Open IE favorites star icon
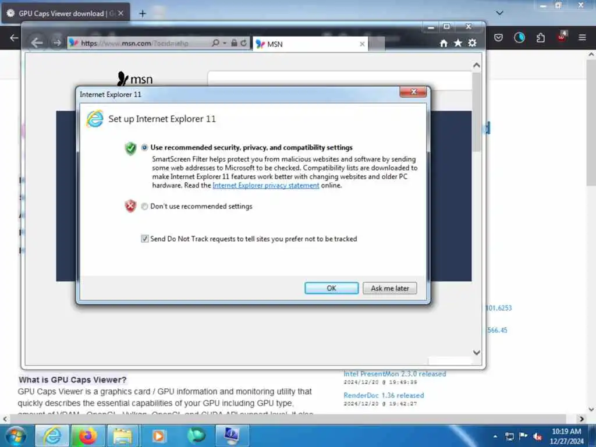The image size is (596, 447). click(458, 43)
